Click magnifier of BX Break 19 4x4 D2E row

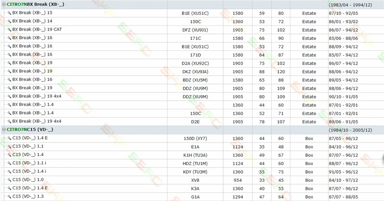click(9, 121)
